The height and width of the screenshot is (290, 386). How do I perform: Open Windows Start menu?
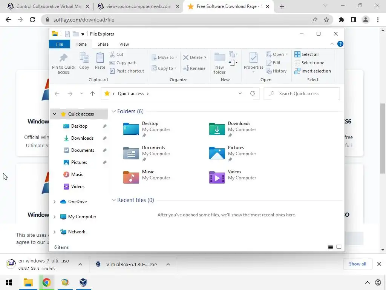9,282
